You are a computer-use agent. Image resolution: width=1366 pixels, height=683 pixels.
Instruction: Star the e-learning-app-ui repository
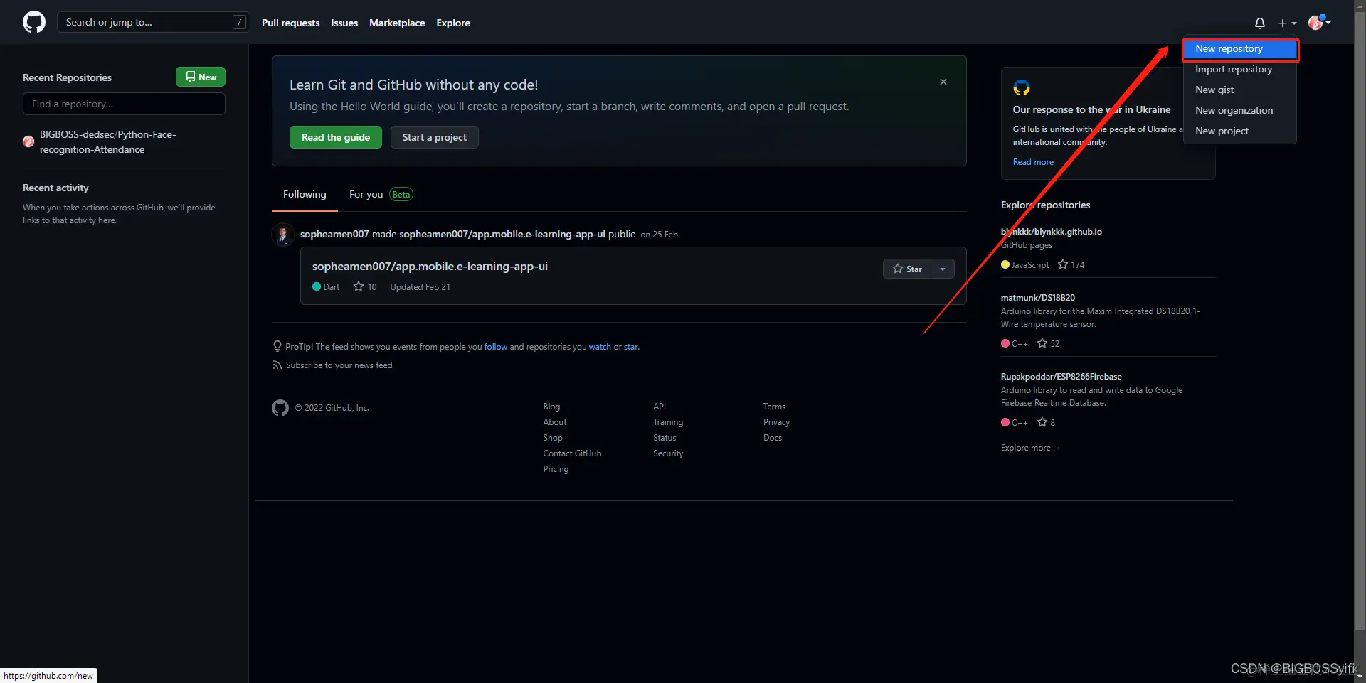[907, 269]
